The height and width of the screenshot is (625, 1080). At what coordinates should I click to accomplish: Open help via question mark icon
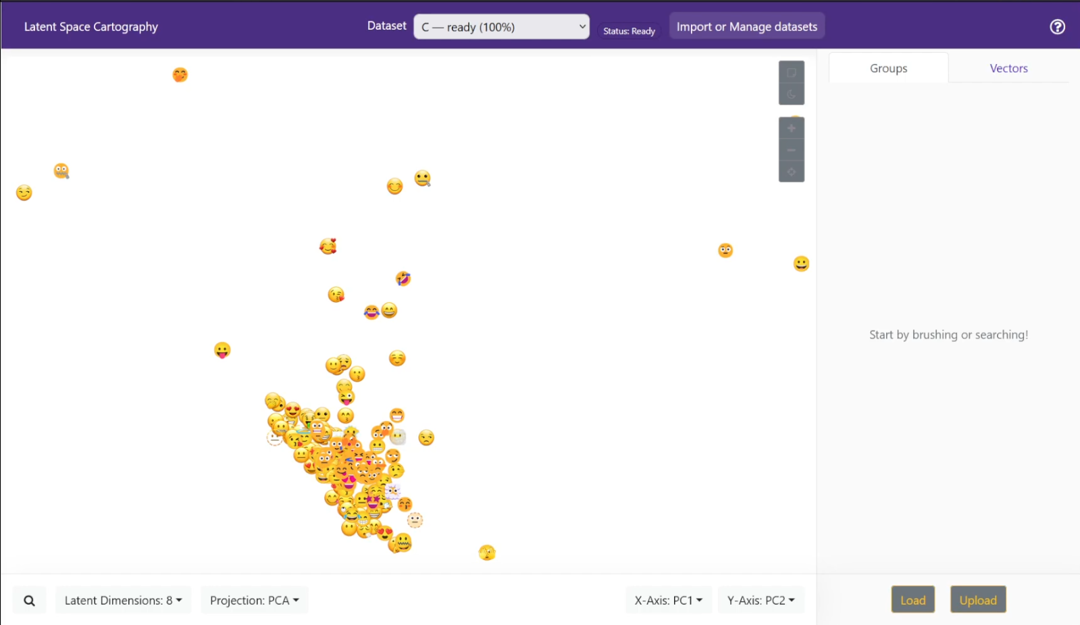tap(1057, 27)
